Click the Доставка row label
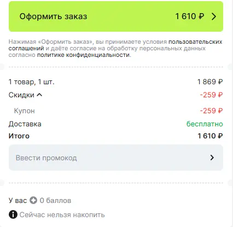233x227 pixels. pos(25,124)
